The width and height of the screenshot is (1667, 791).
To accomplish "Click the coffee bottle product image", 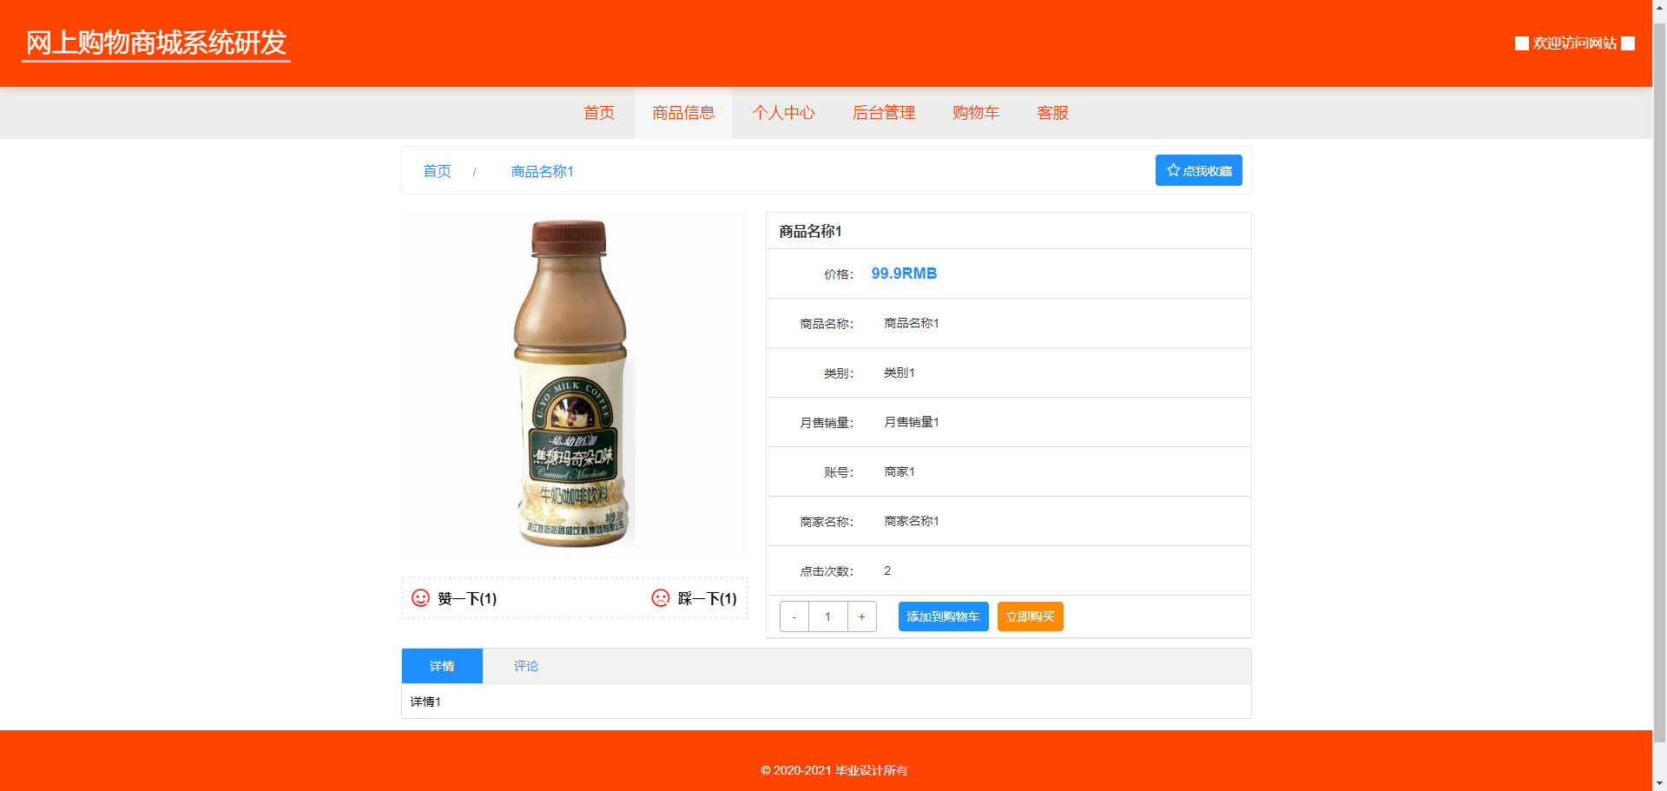I will click(x=574, y=385).
